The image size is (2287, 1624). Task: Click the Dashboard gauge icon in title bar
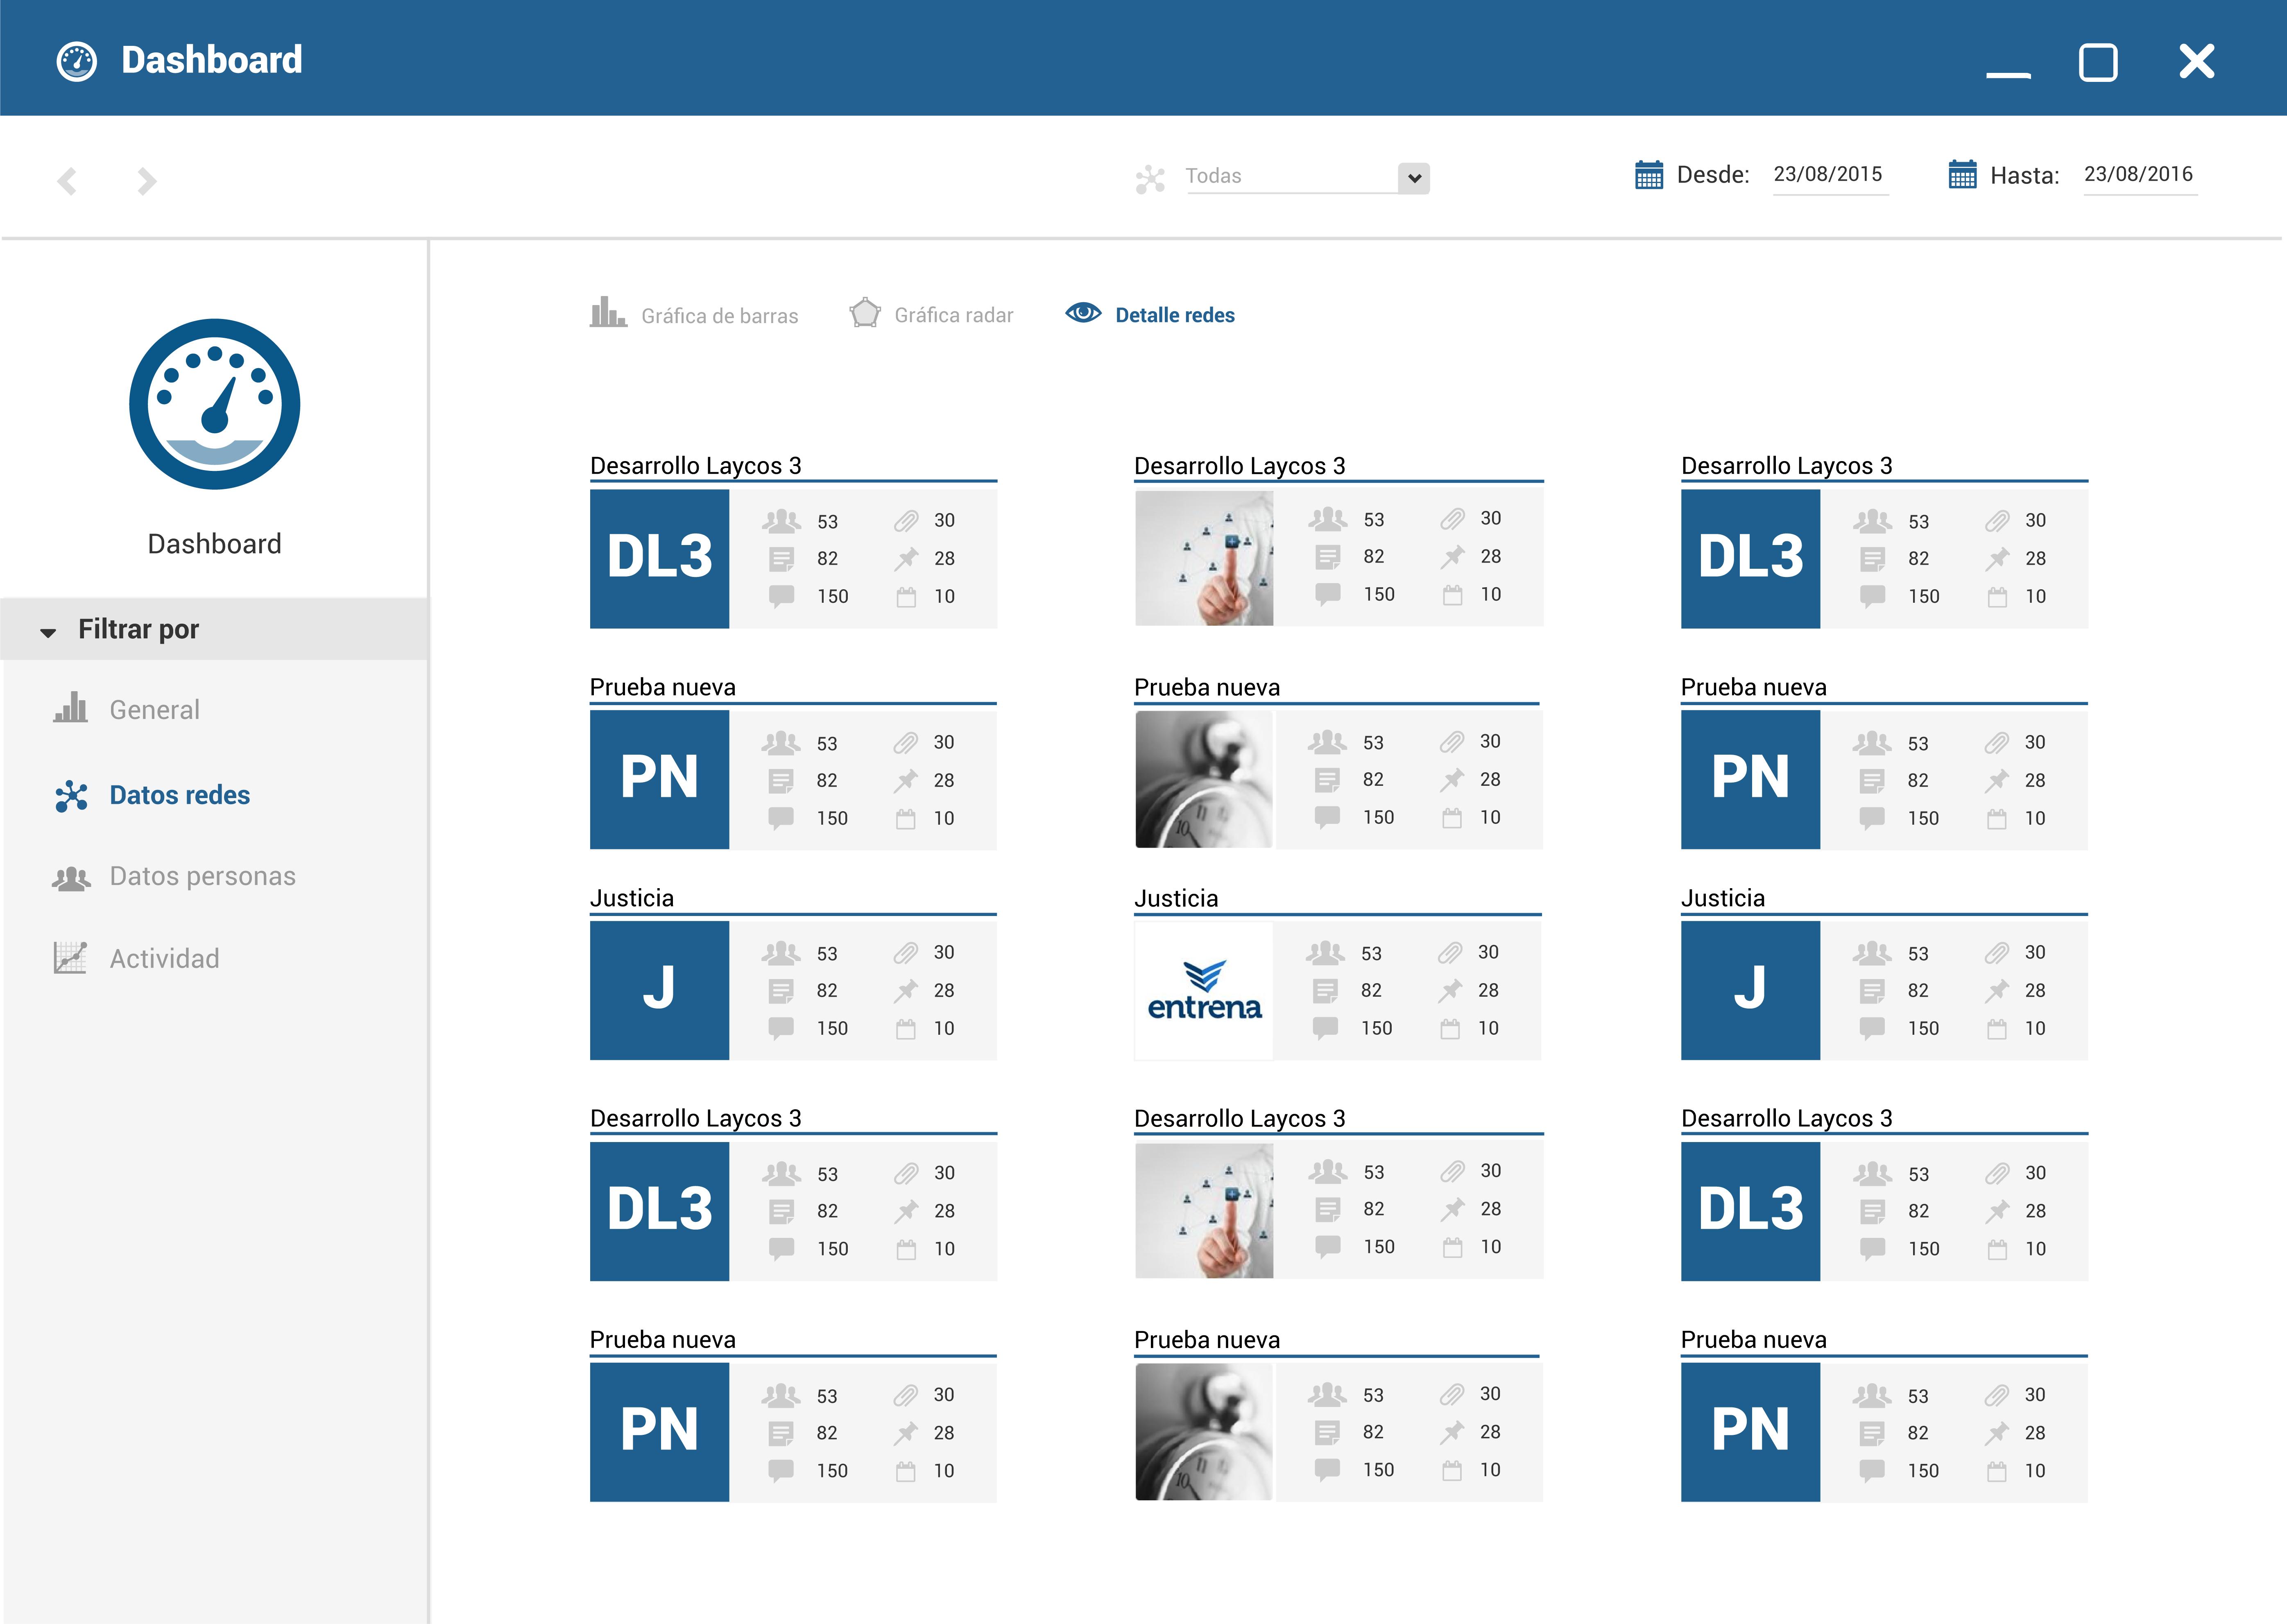[77, 61]
